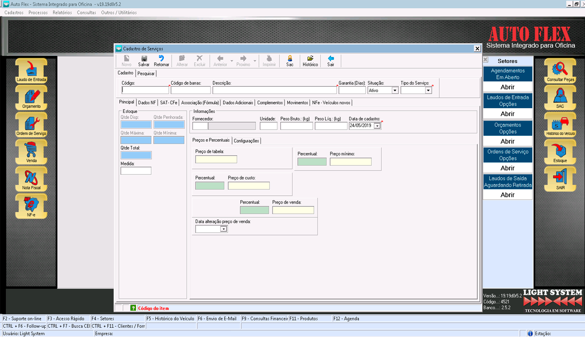Switch to the SAT - CFe tab

169,103
